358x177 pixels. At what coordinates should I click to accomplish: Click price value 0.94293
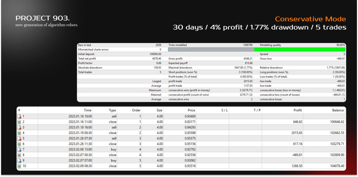pos(190,128)
